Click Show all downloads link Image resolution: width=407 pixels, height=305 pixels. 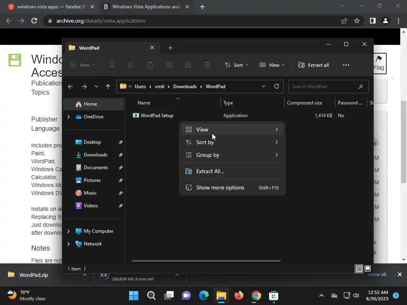click(x=377, y=274)
